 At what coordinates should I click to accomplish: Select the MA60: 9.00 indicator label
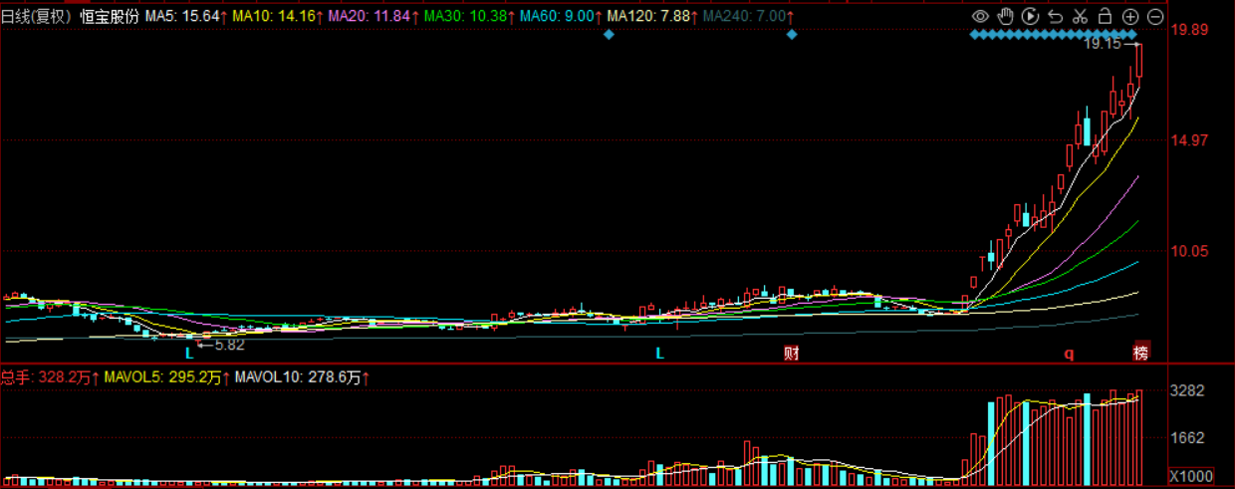point(559,17)
